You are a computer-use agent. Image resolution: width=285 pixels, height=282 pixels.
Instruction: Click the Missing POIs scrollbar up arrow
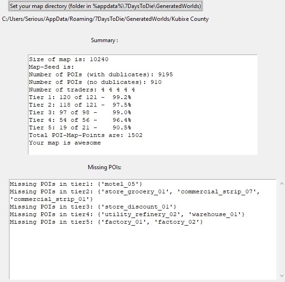[281, 183]
